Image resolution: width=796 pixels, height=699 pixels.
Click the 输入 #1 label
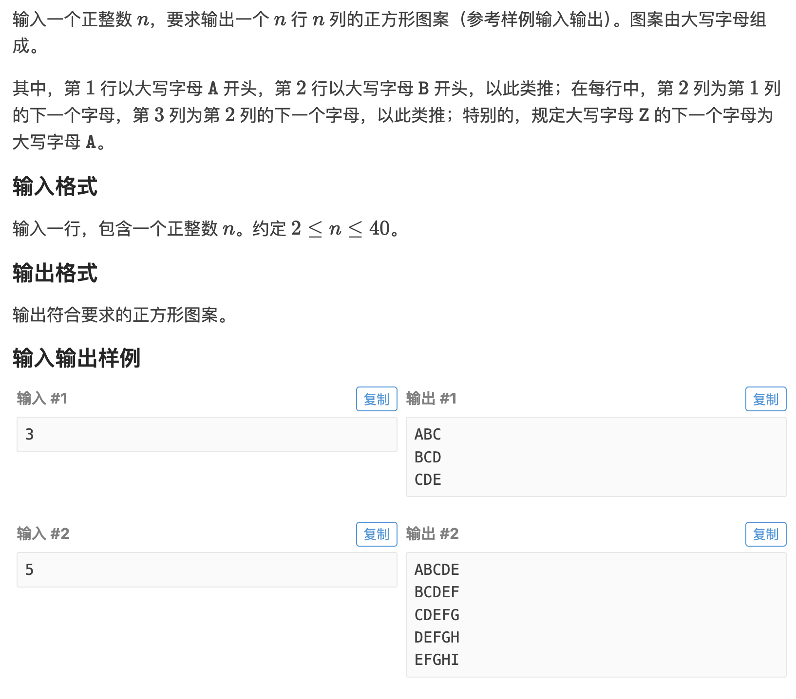click(42, 399)
